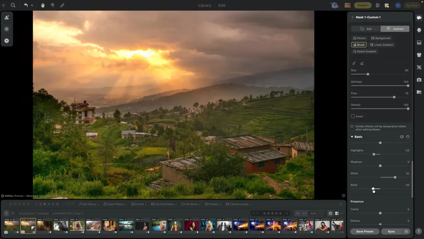Click the Buy Now button
424x239 pixels.
coord(412,5)
